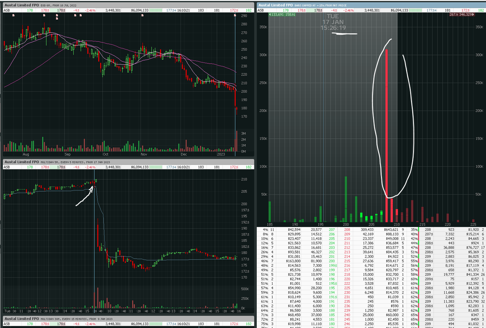This screenshot has width=486, height=328.
Task: Select the 207 top bid price
Action: (331, 229)
